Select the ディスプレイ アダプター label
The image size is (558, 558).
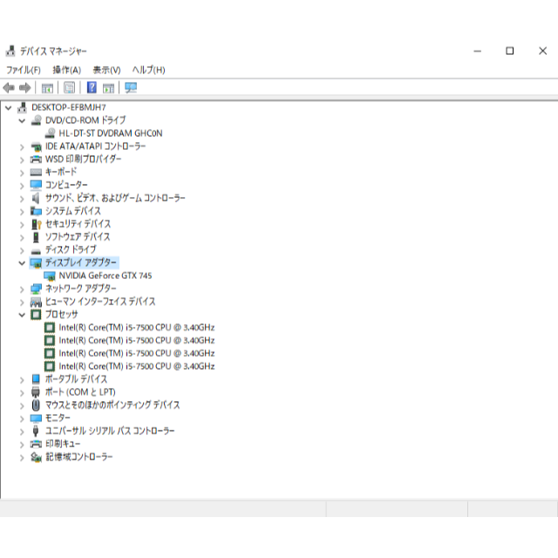[x=81, y=262]
